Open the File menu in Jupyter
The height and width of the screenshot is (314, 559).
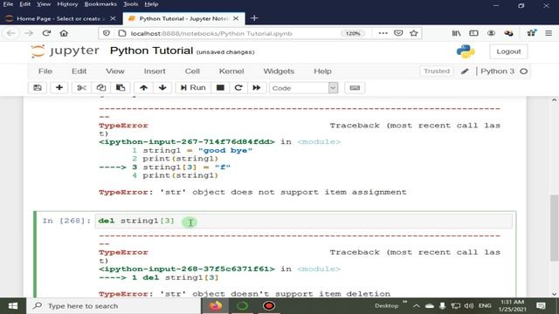45,72
